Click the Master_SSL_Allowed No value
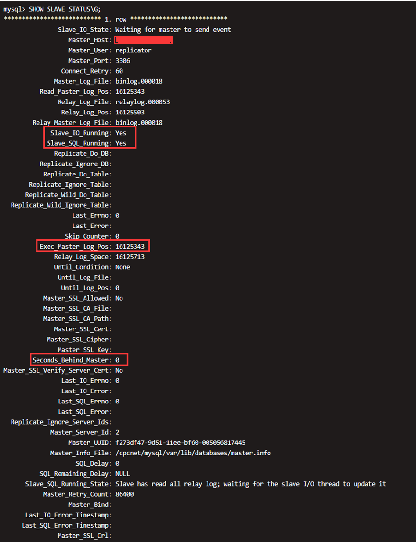 pyautogui.click(x=119, y=298)
